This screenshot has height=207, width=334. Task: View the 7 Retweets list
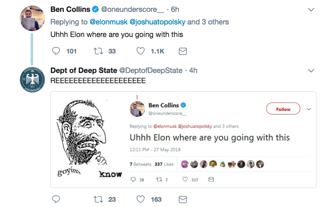click(140, 164)
